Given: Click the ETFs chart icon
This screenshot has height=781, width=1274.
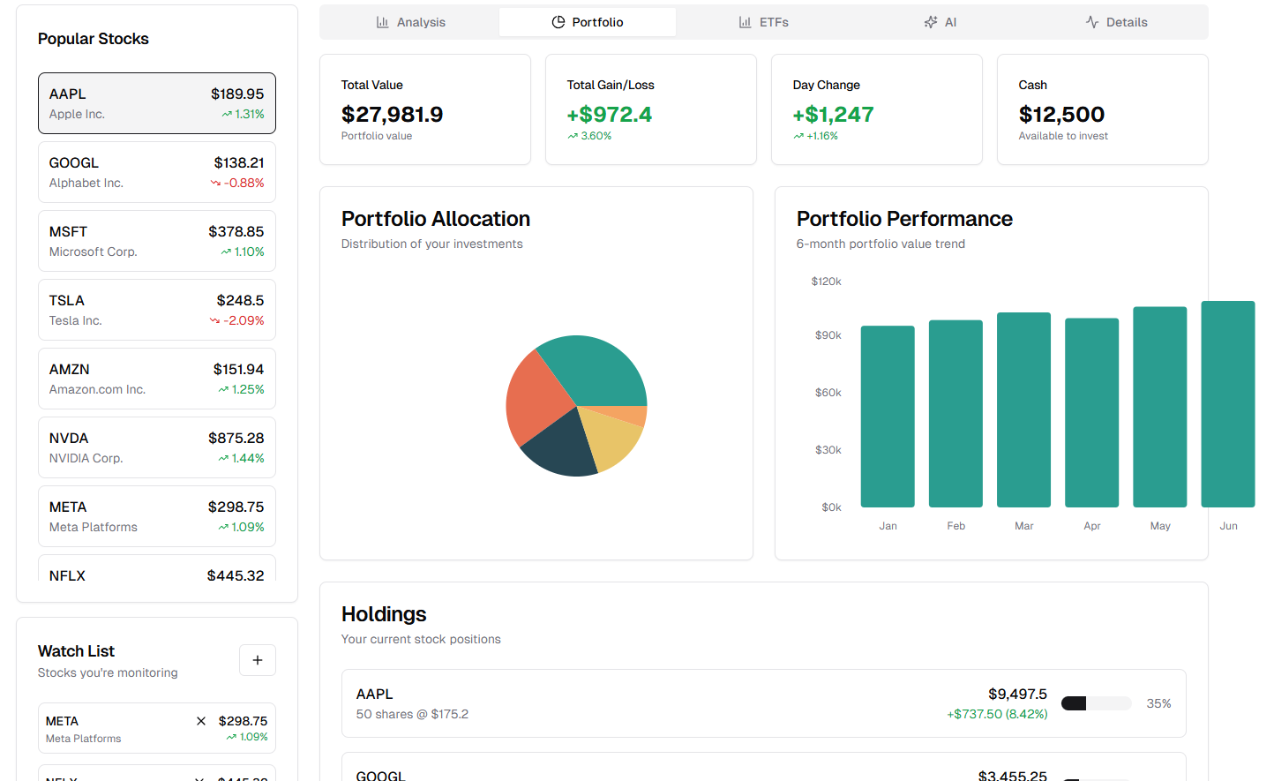Looking at the screenshot, I should [746, 22].
